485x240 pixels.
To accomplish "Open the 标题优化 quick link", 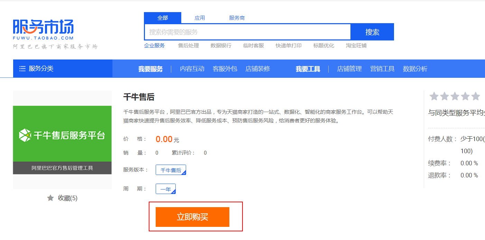I will click(324, 46).
